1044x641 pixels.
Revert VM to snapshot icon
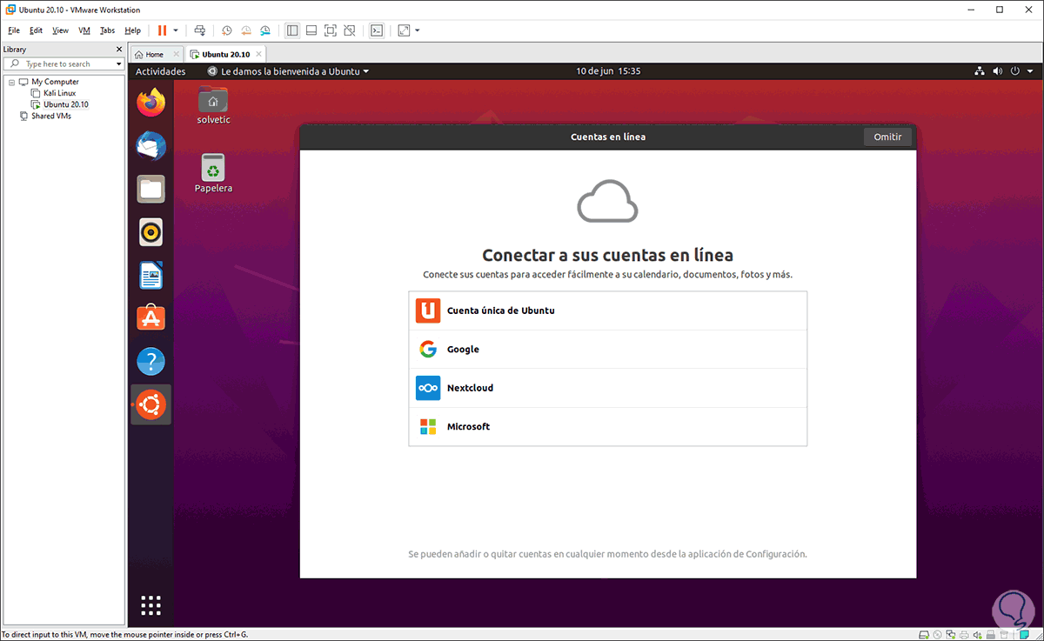tap(246, 30)
